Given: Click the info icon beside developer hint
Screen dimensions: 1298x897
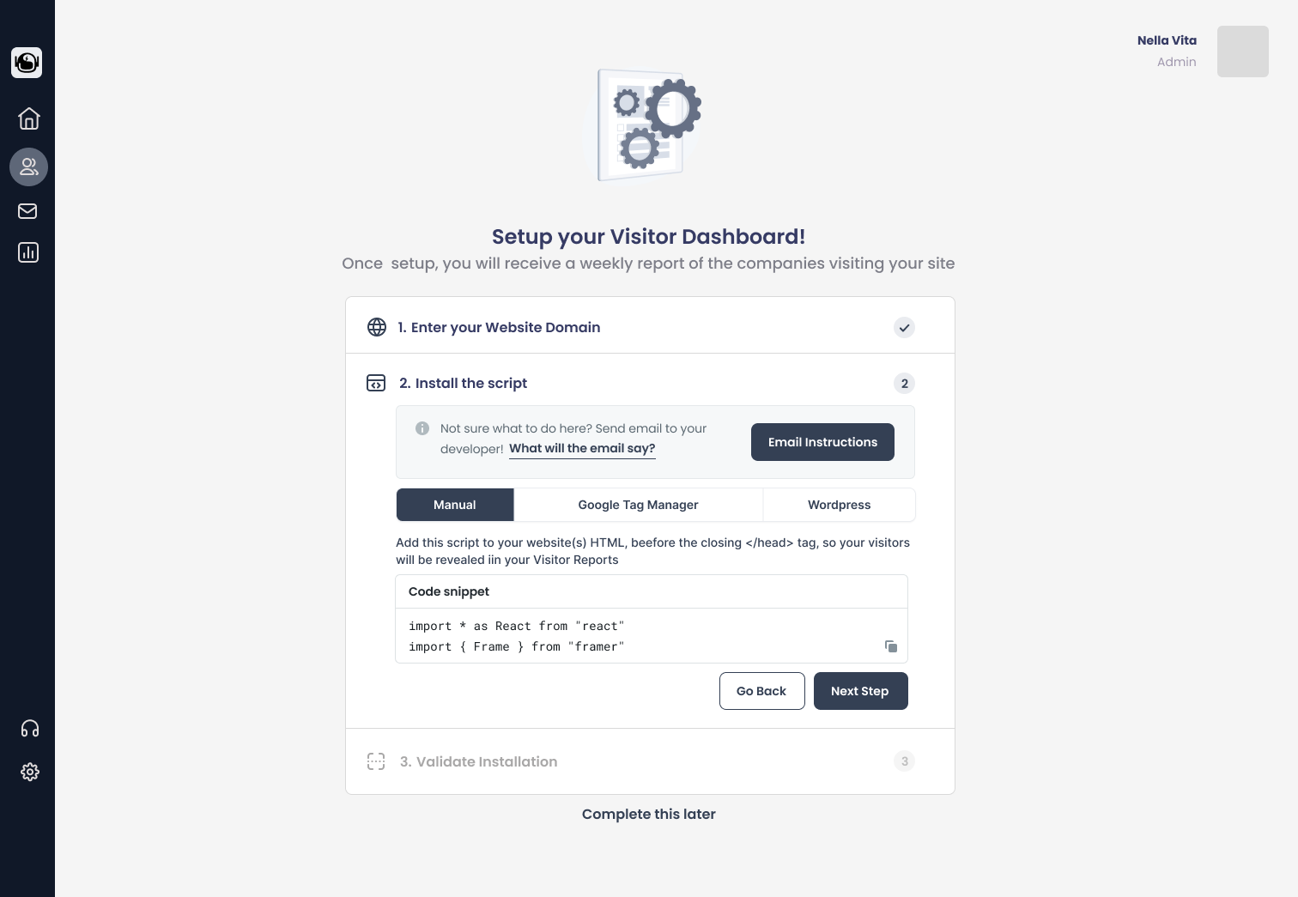Looking at the screenshot, I should pos(422,428).
